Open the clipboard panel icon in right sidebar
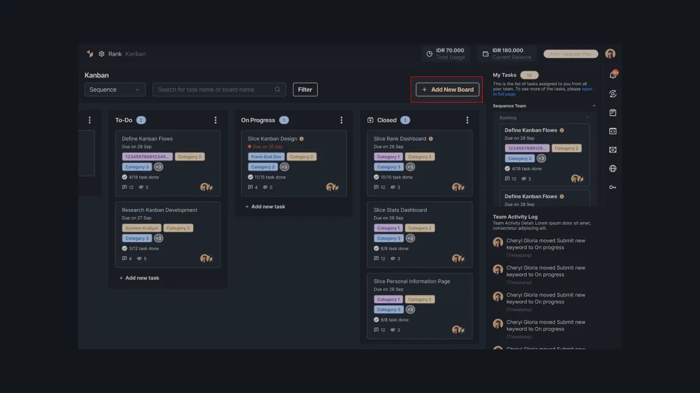The height and width of the screenshot is (393, 700). (612, 112)
